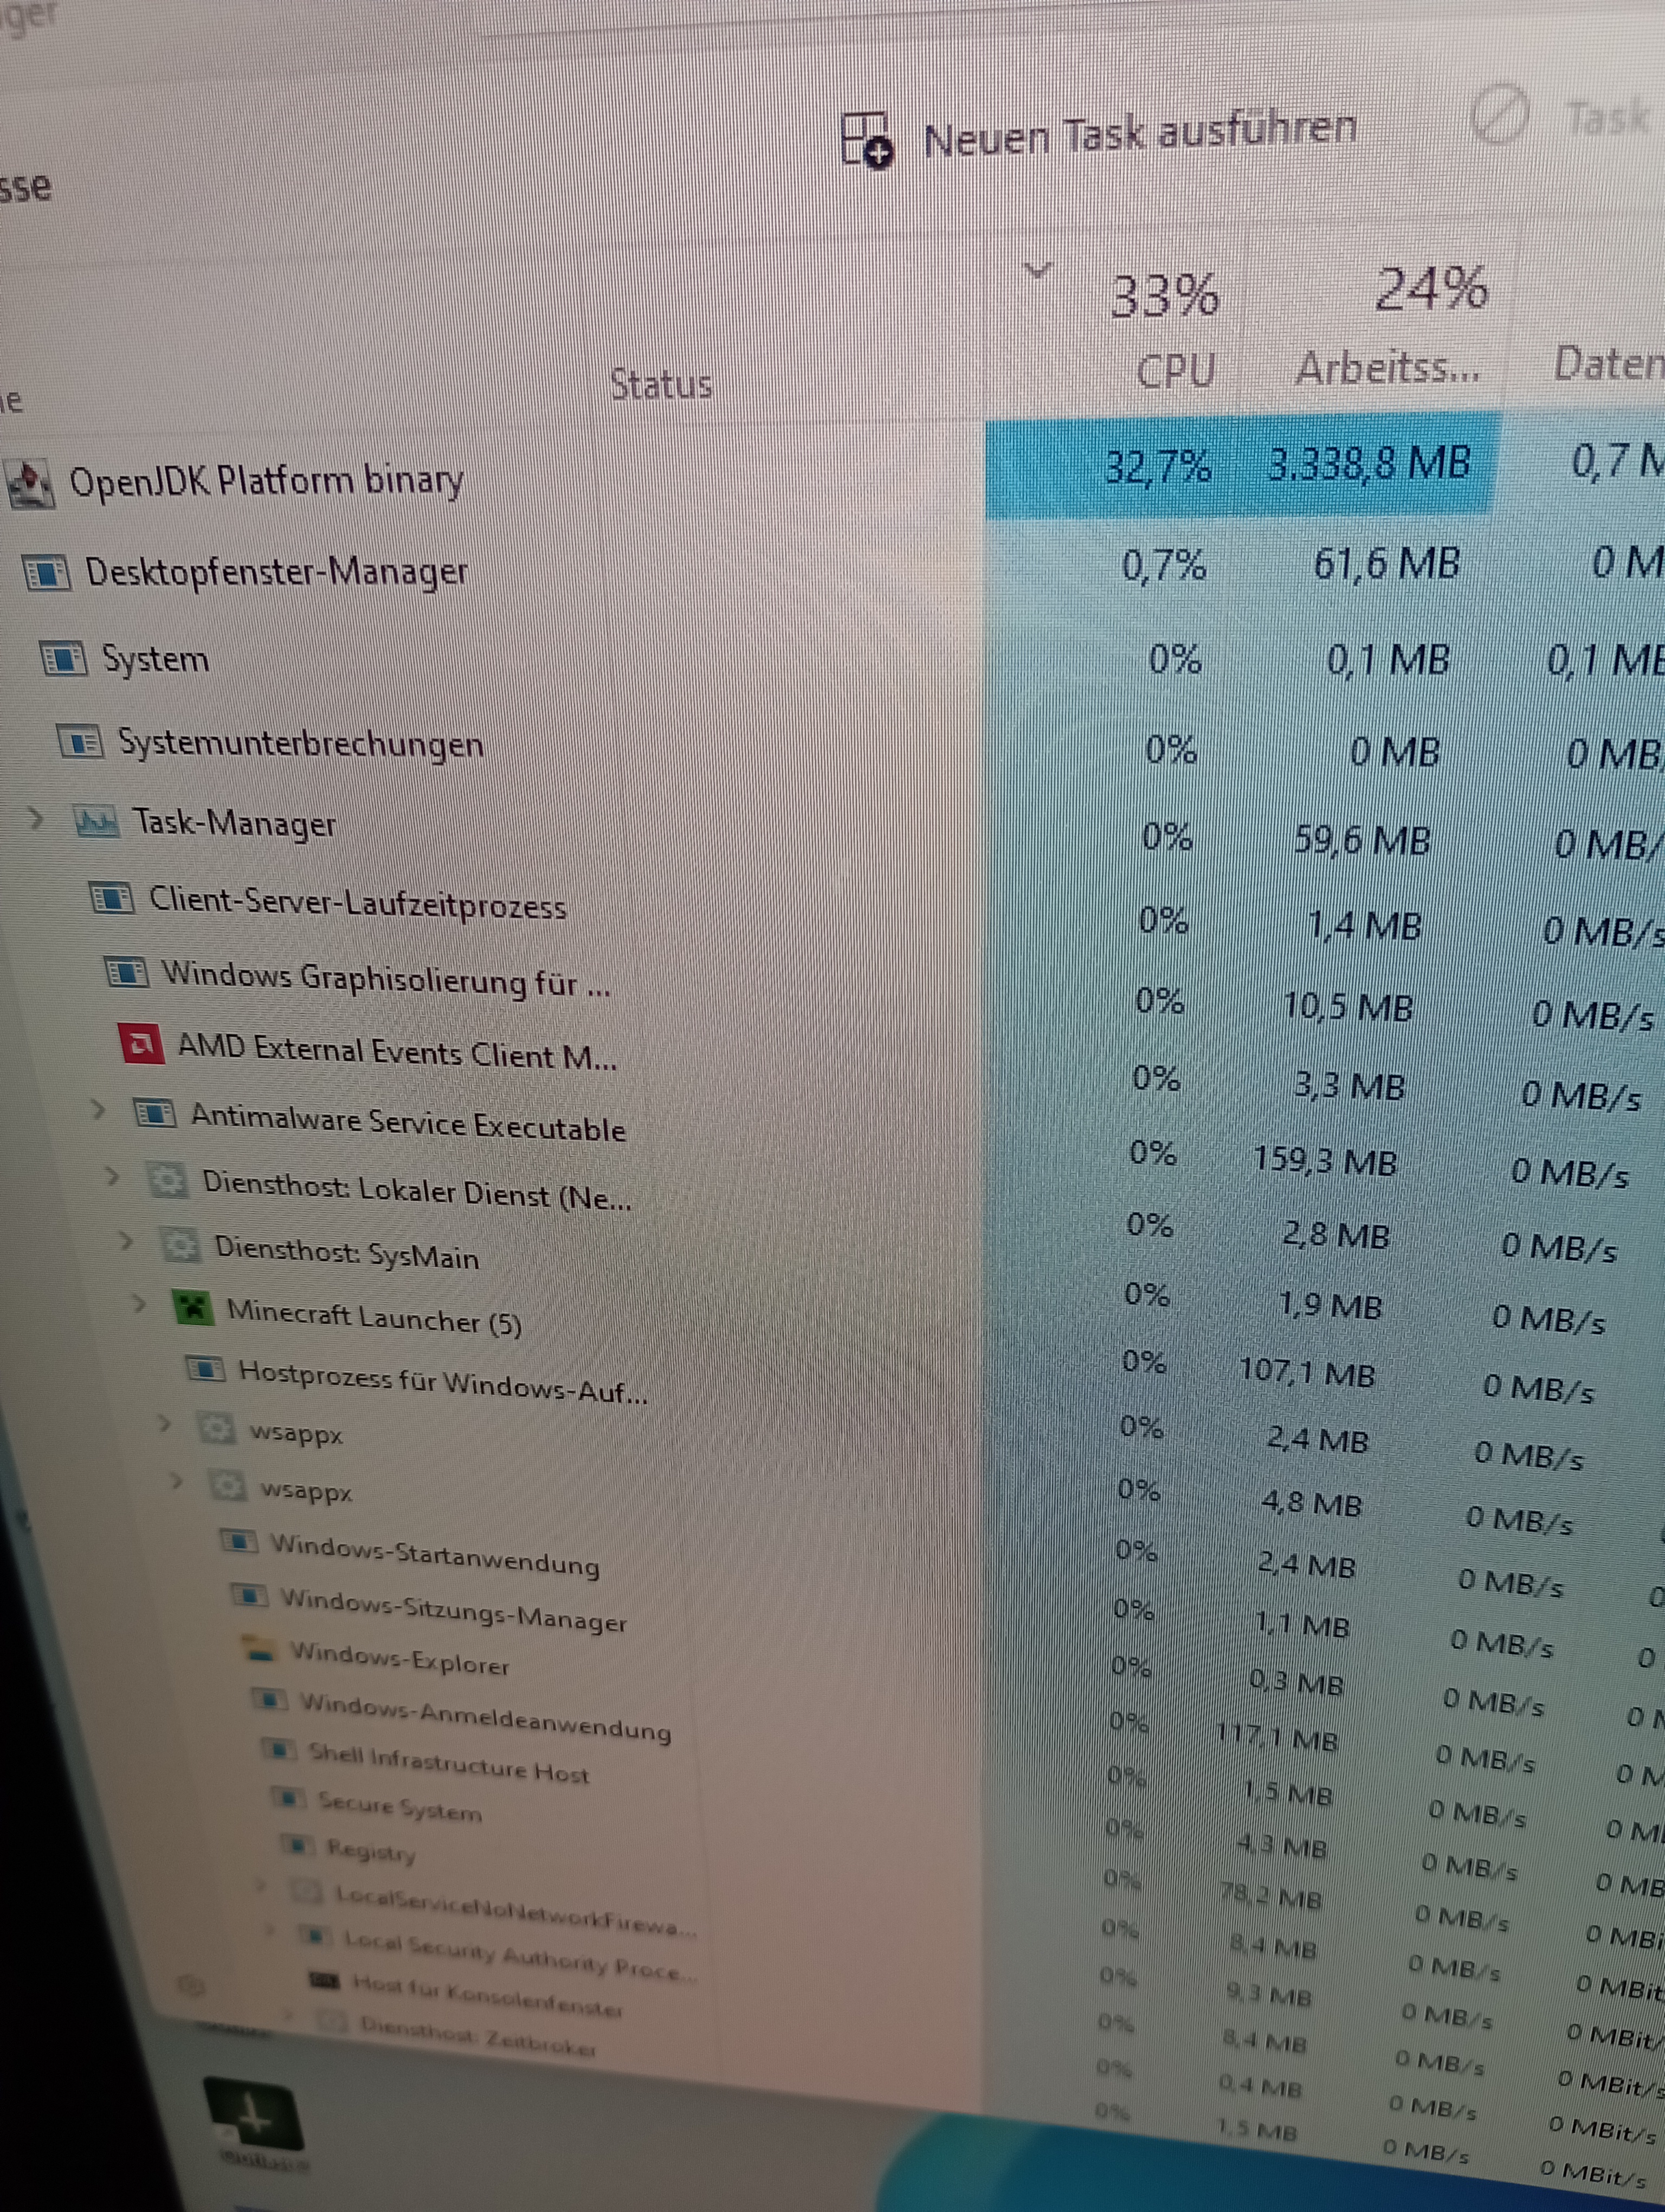Expand the Antimalware Service Executable entry
Screen dimensions: 1665x2212
pyautogui.click(x=98, y=1109)
